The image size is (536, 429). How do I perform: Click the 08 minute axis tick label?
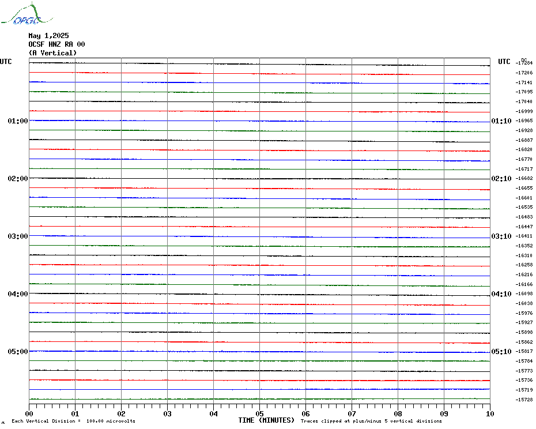tap(398, 413)
